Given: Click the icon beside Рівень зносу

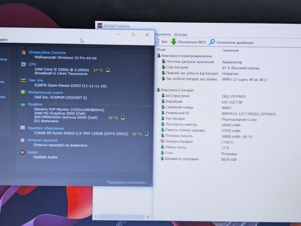Looking at the screenshot, I should coord(163,147).
